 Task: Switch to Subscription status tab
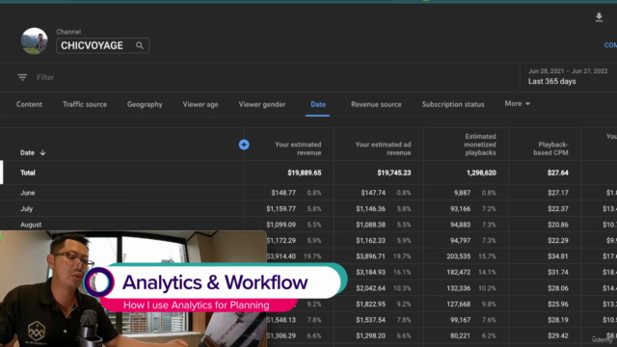point(453,104)
